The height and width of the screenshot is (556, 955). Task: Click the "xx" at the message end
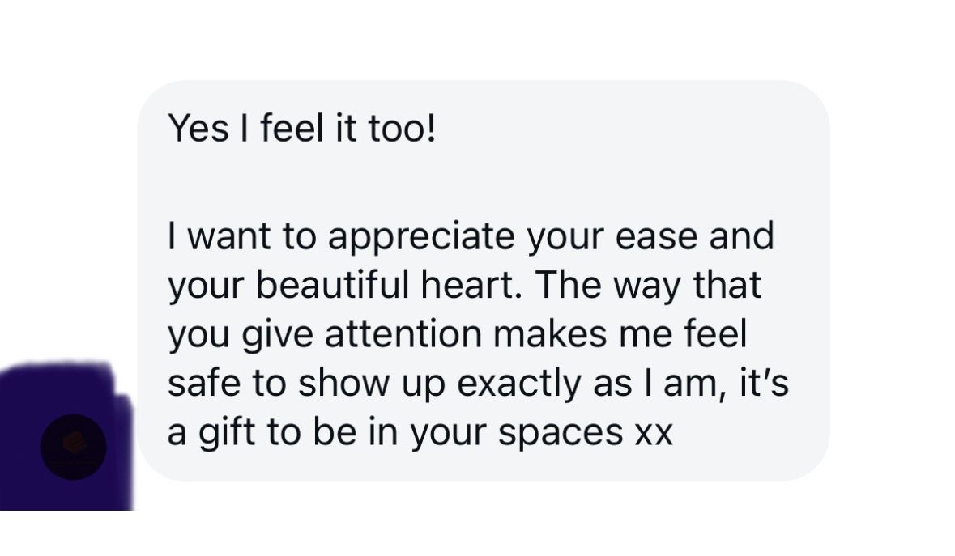point(652,433)
